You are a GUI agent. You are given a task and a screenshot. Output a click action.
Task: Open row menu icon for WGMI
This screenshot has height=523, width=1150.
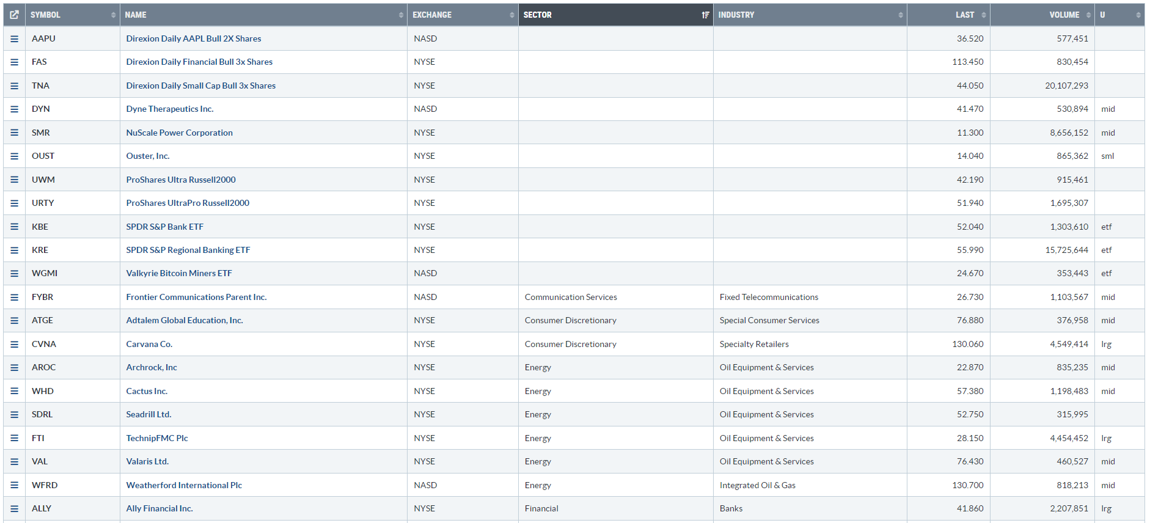coord(14,274)
